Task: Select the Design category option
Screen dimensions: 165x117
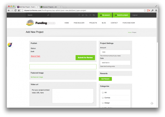Action: click(x=103, y=103)
